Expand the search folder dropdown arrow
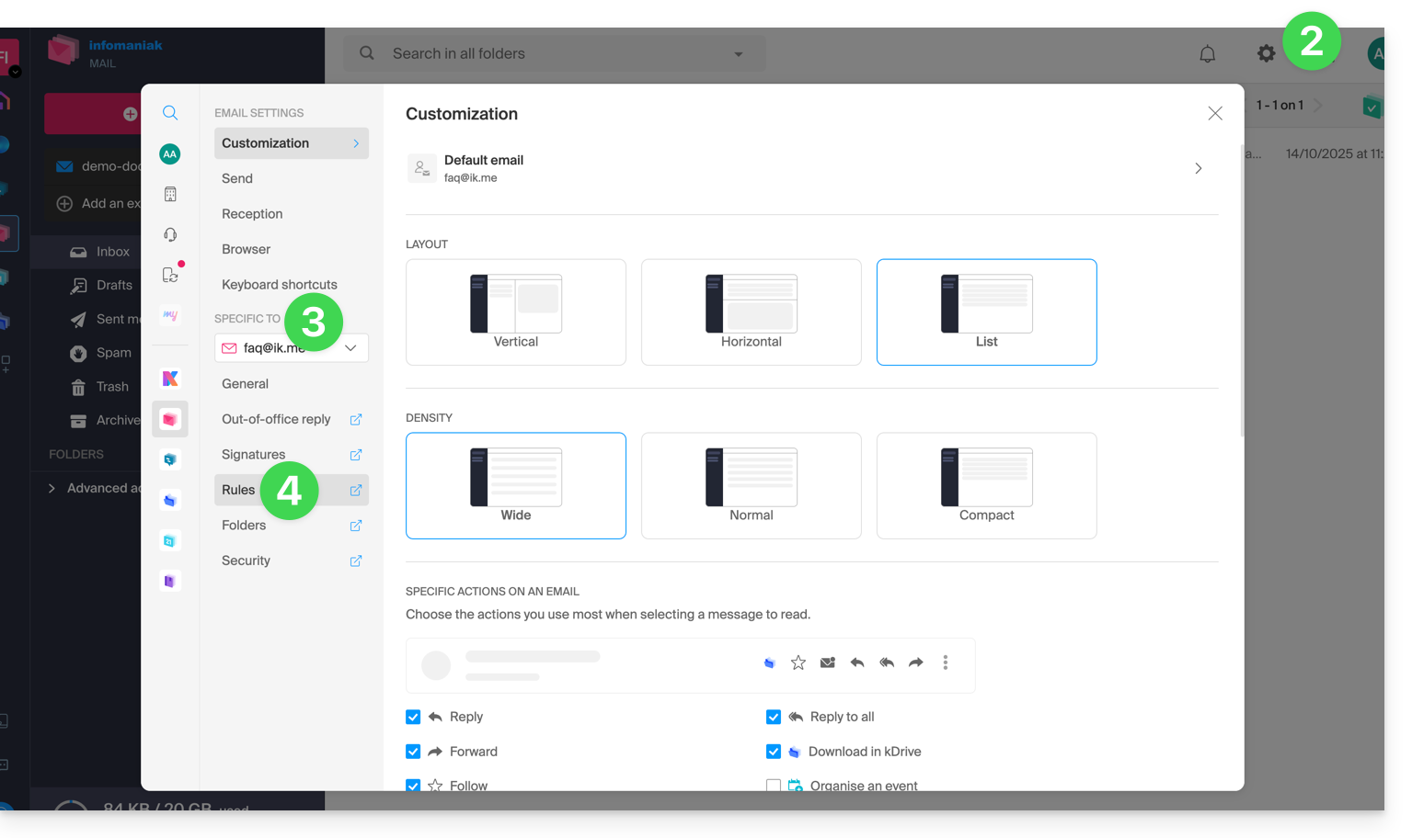The width and height of the screenshot is (1412, 838). click(738, 54)
